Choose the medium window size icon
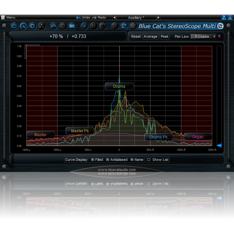This screenshot has height=234, width=234. point(94,26)
